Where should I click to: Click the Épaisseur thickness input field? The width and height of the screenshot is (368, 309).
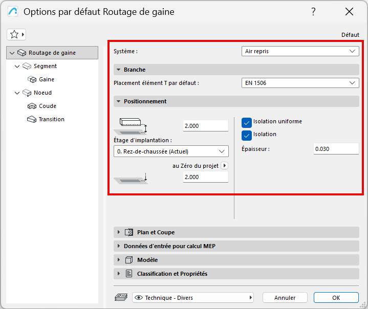pos(336,149)
